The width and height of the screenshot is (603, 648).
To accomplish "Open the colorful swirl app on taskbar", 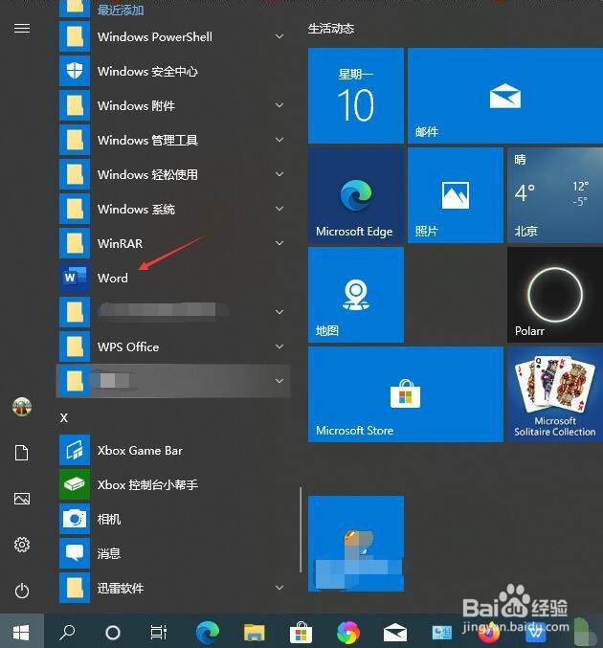I will tap(348, 633).
